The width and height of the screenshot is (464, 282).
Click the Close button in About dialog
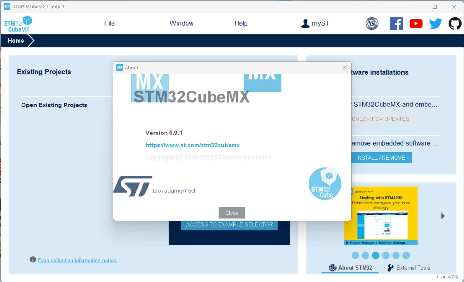point(232,213)
